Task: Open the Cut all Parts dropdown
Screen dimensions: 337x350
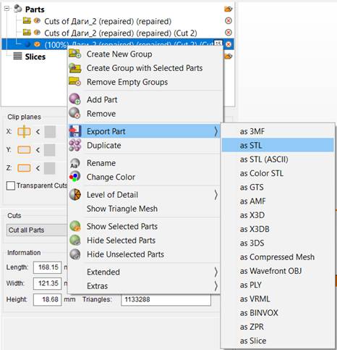Action: click(x=37, y=230)
